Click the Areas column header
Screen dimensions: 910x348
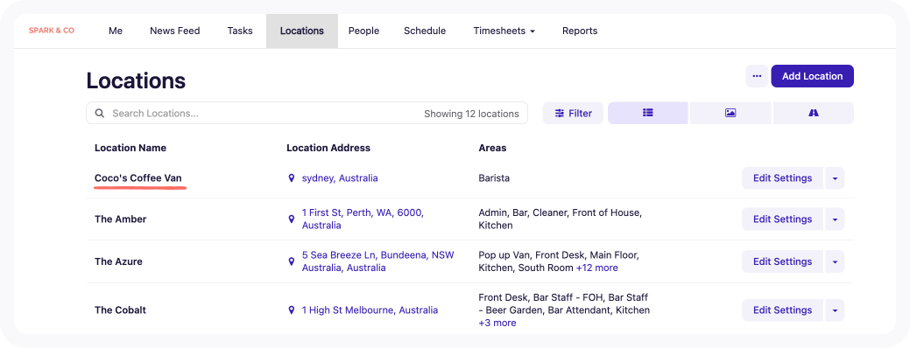[x=492, y=148]
